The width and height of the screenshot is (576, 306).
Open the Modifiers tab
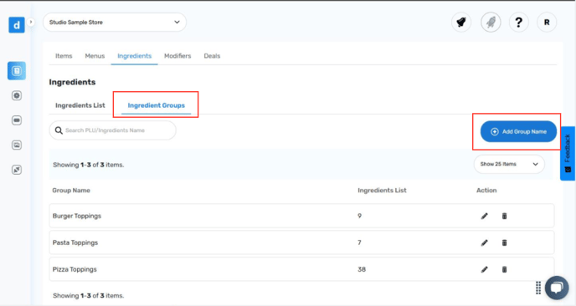click(x=177, y=56)
